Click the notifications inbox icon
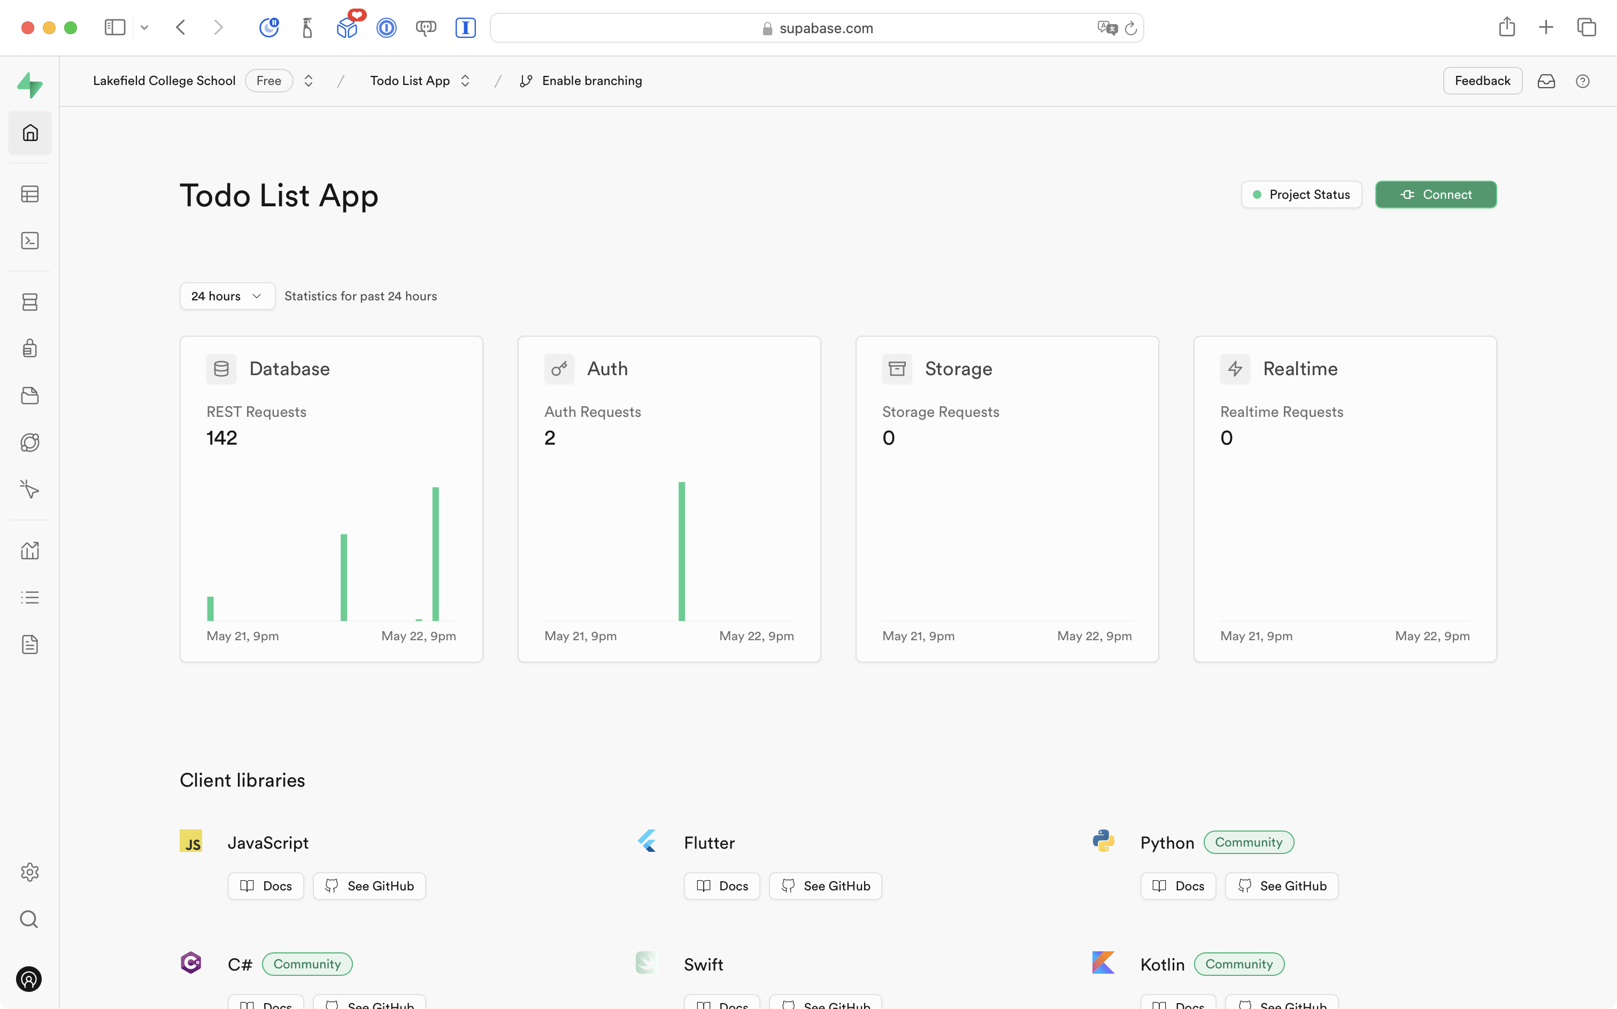The height and width of the screenshot is (1009, 1617). click(1546, 81)
